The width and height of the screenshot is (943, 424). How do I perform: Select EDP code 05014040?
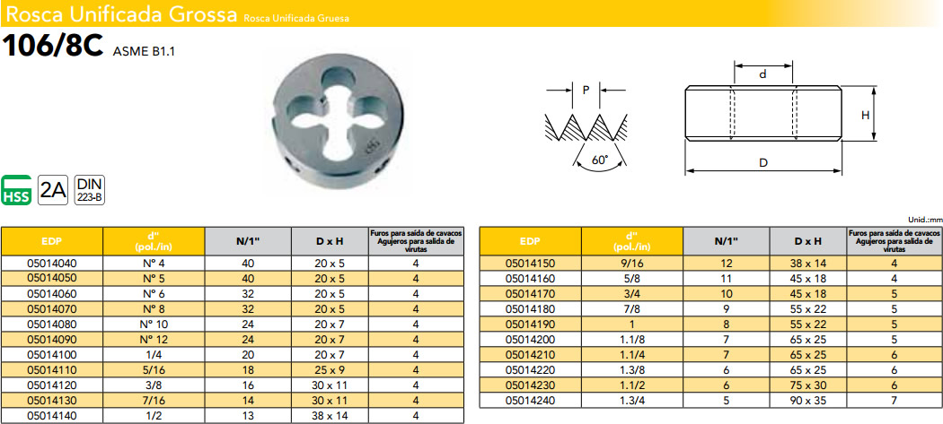[52, 264]
